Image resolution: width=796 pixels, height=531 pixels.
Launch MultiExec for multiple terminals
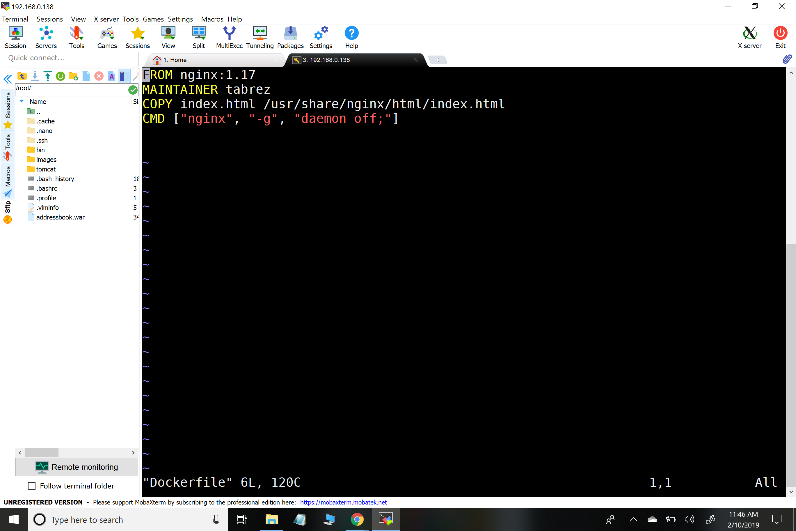pyautogui.click(x=230, y=37)
